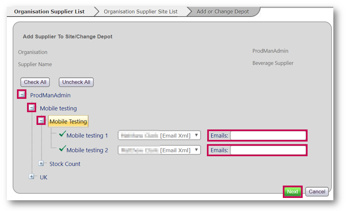This screenshot has width=347, height=211.
Task: Expand the Stock Count tree node
Action: click(41, 164)
